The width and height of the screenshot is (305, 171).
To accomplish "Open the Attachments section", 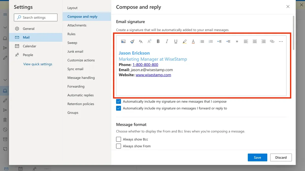I will click(x=87, y=25).
